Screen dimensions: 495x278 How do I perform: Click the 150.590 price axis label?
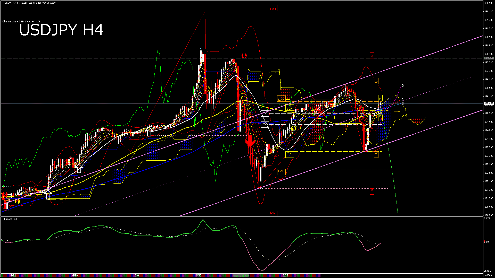coord(489,215)
